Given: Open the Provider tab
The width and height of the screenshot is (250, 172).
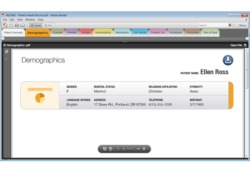Looking at the screenshot, I should pos(72,32).
